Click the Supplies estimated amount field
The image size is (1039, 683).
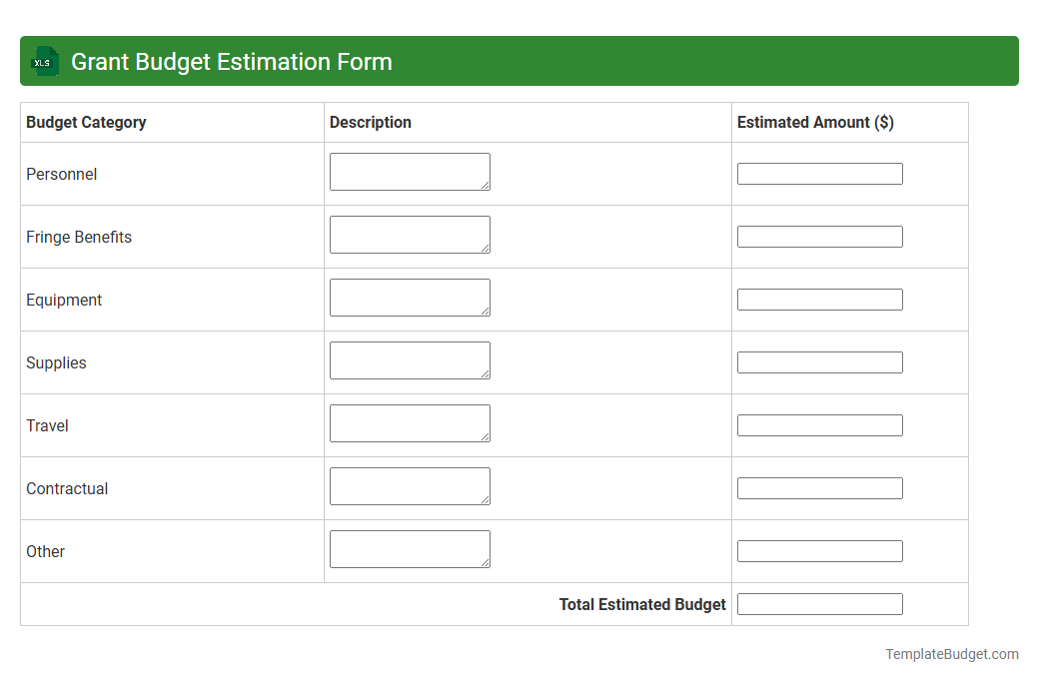click(819, 361)
